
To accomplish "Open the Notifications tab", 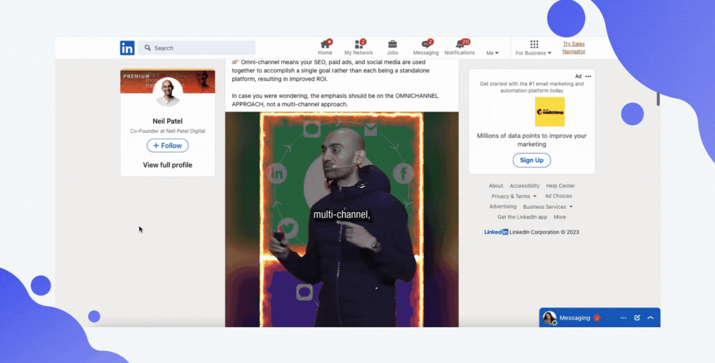I will tap(460, 48).
